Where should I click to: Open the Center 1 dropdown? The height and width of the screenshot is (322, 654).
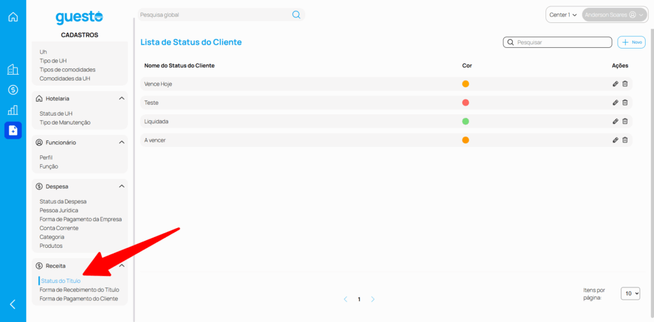pyautogui.click(x=563, y=15)
